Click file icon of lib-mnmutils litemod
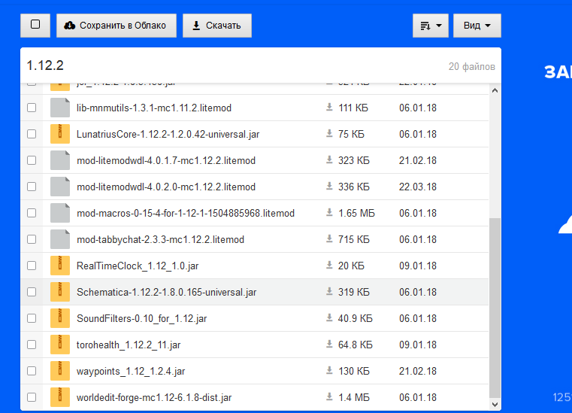 point(60,108)
